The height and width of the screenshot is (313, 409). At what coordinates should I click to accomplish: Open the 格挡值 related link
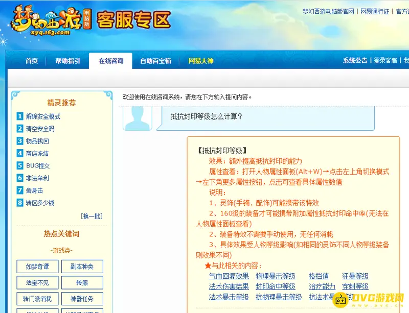click(x=319, y=276)
